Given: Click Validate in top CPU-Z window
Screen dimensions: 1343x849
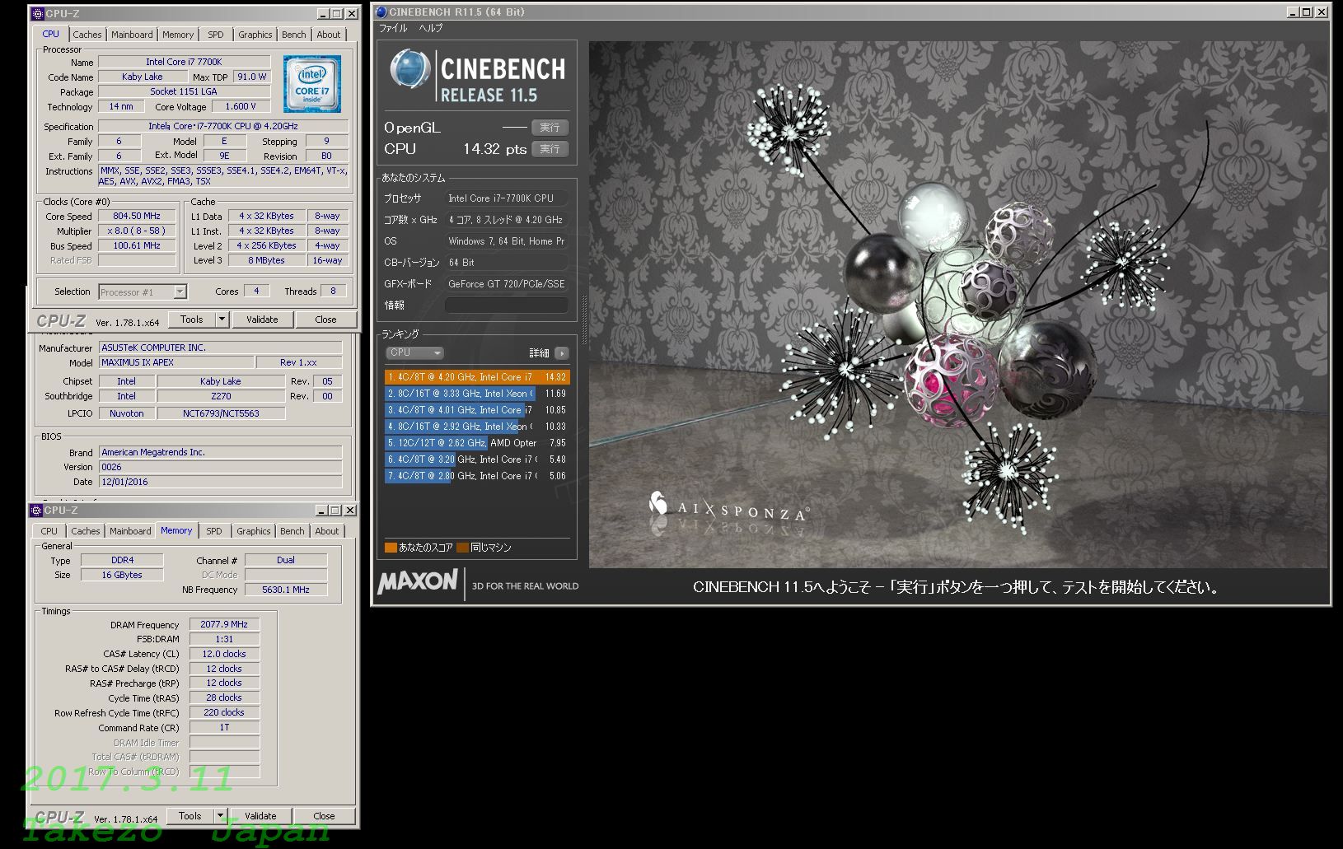Looking at the screenshot, I should tap(262, 320).
